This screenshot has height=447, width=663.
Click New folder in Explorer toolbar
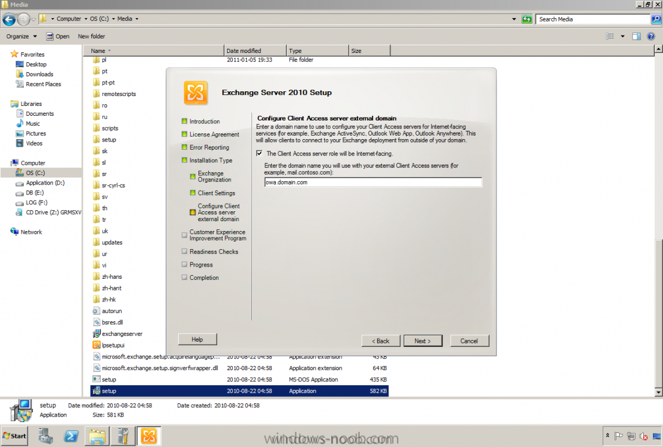pyautogui.click(x=91, y=36)
